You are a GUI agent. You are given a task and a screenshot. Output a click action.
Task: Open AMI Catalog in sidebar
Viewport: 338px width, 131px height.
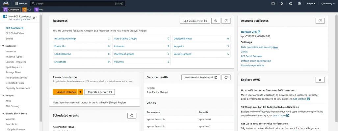[x=12, y=106]
